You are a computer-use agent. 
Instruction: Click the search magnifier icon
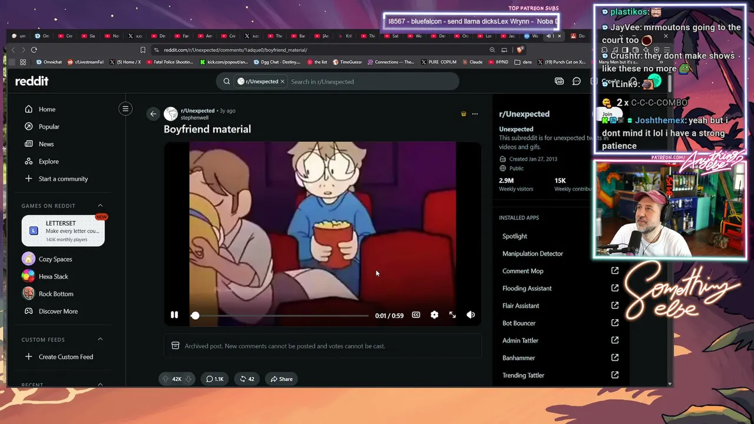point(227,81)
